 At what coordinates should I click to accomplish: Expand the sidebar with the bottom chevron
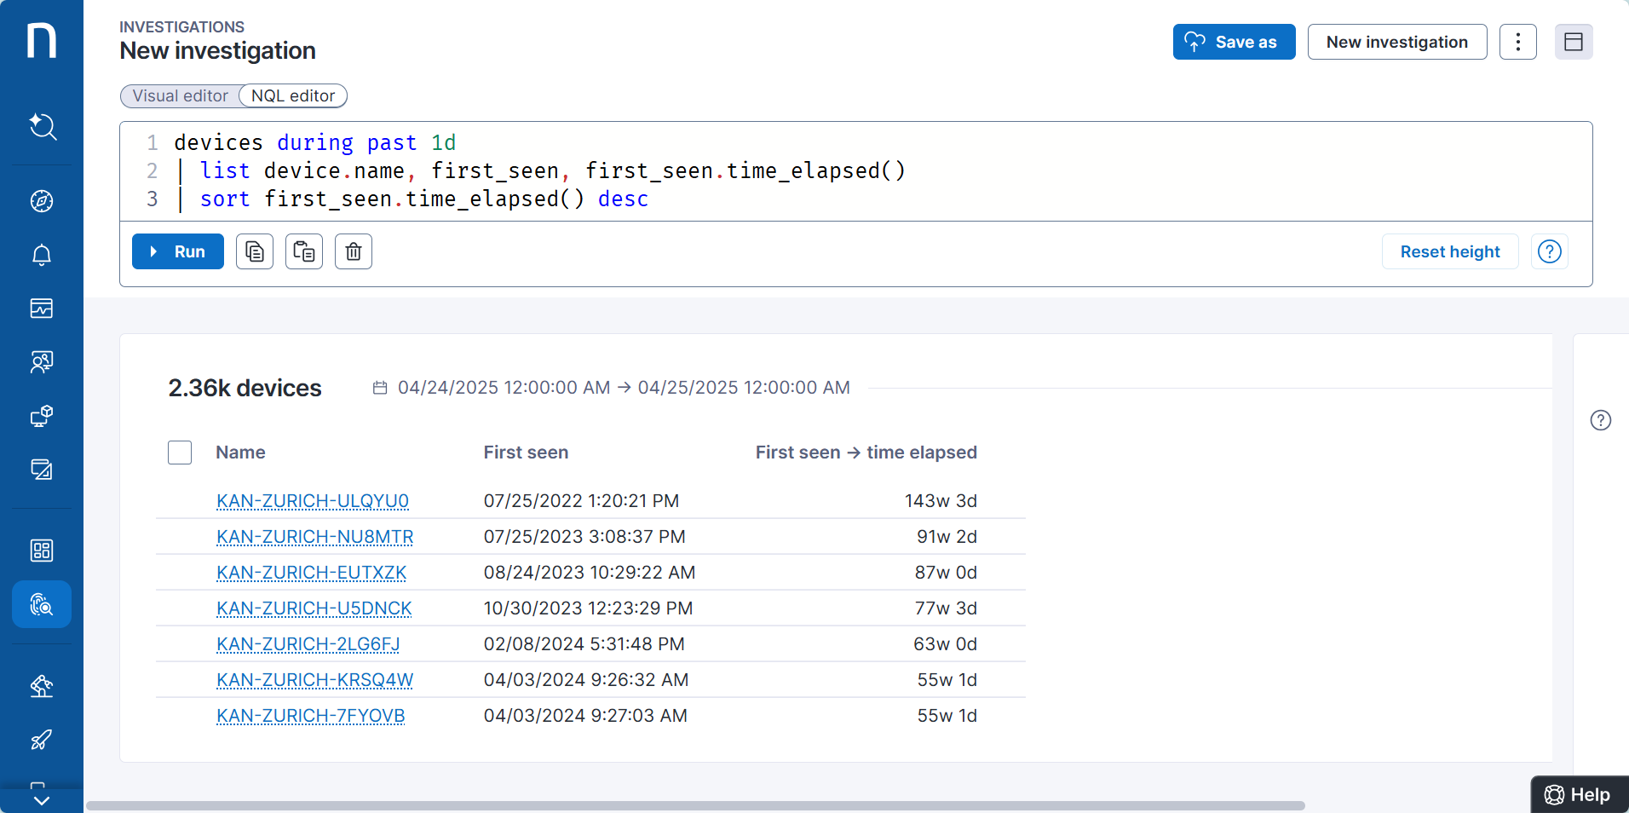[41, 800]
